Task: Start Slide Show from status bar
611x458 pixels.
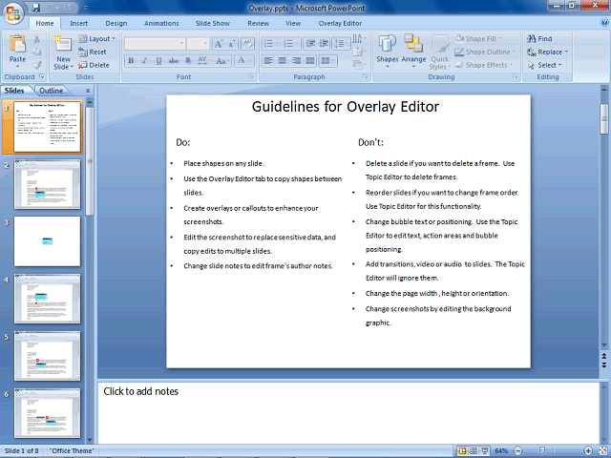Action: (x=484, y=450)
